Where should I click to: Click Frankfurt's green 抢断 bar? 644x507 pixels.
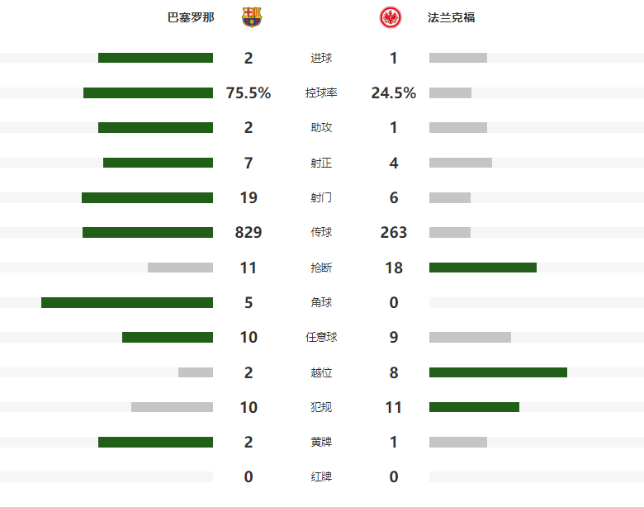click(483, 268)
